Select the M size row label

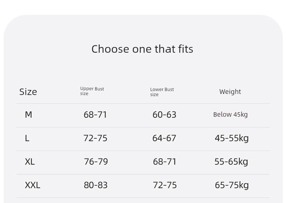29,115
